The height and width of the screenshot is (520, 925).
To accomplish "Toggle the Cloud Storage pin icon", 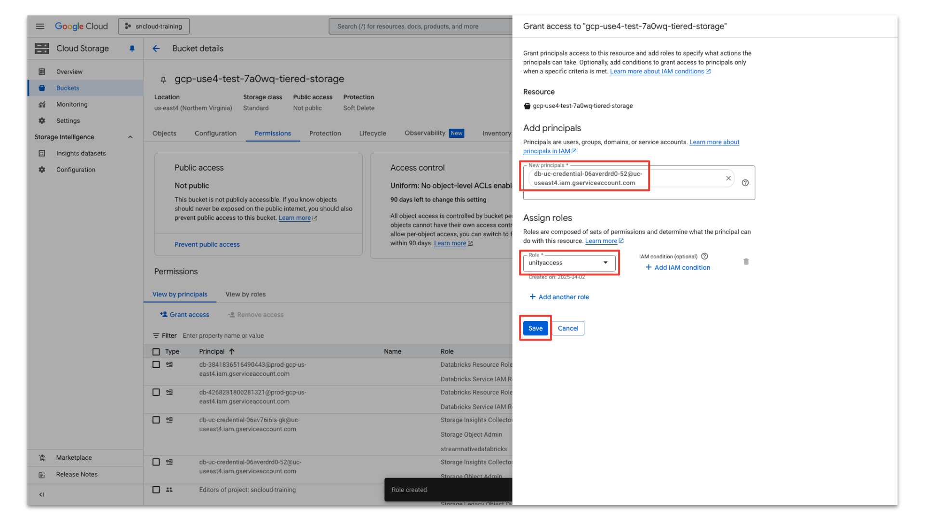I will pos(132,49).
